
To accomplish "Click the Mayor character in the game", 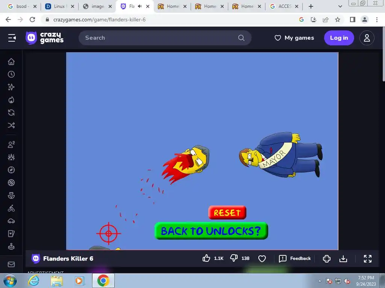I will pos(281,155).
